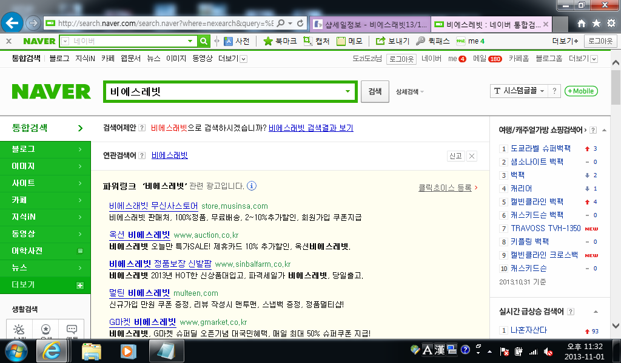Screen dimensions: 621x363
Task: Open the me notifications on the toolbar
Action: coord(470,41)
